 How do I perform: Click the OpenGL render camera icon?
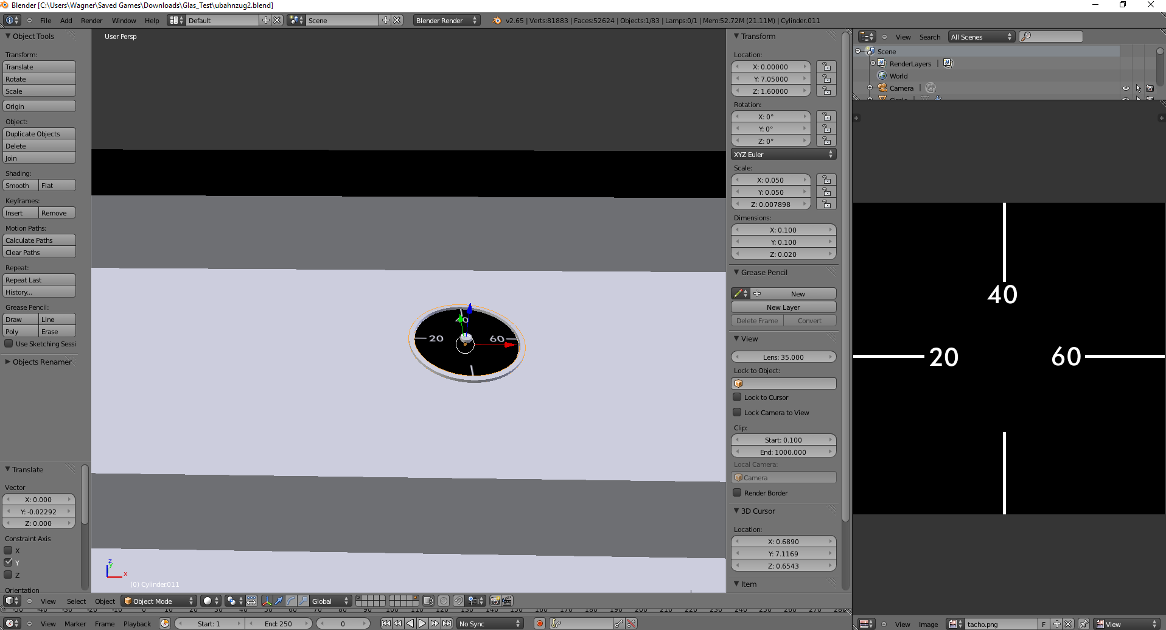tap(495, 601)
